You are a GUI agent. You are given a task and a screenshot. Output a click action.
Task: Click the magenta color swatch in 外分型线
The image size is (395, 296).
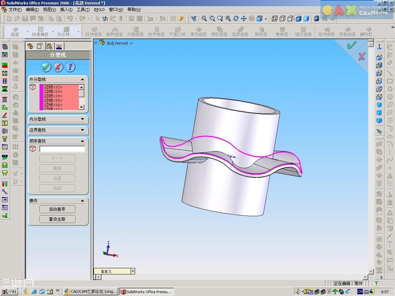point(41,97)
